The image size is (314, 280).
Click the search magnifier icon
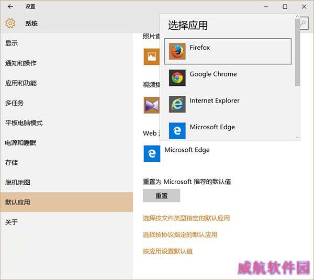[x=304, y=23]
